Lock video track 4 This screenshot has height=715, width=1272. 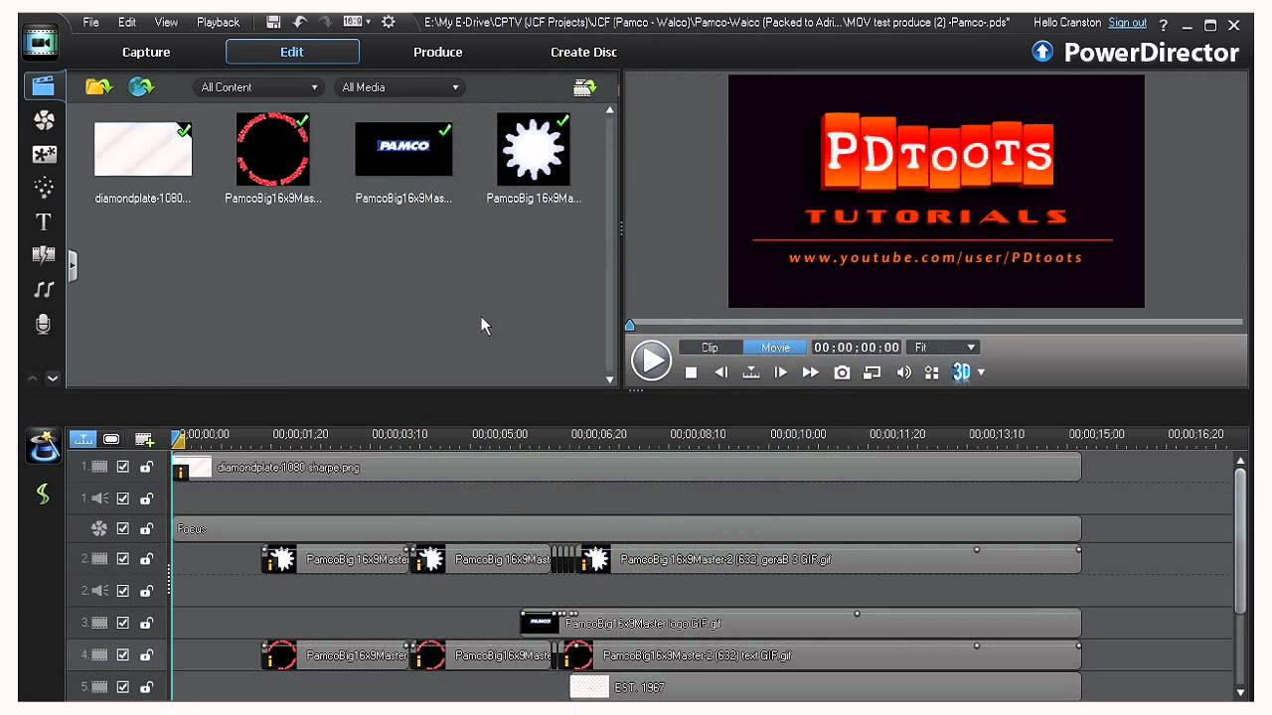click(x=146, y=655)
